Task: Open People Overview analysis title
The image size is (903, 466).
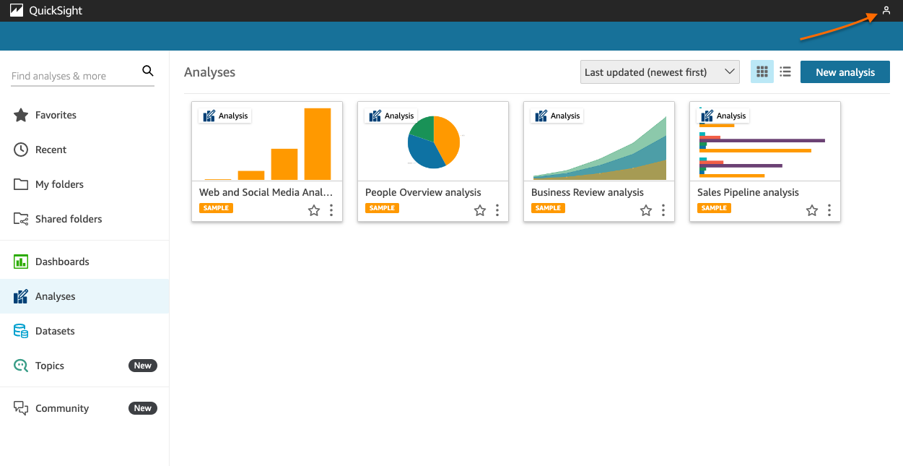Action: tap(423, 192)
